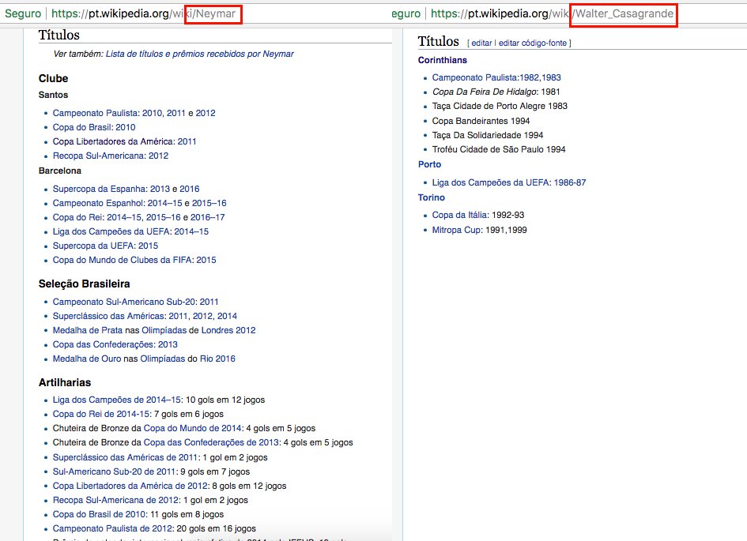Open 'Copa do Brasil: 2010' link under Santos
The height and width of the screenshot is (541, 747).
(x=94, y=127)
